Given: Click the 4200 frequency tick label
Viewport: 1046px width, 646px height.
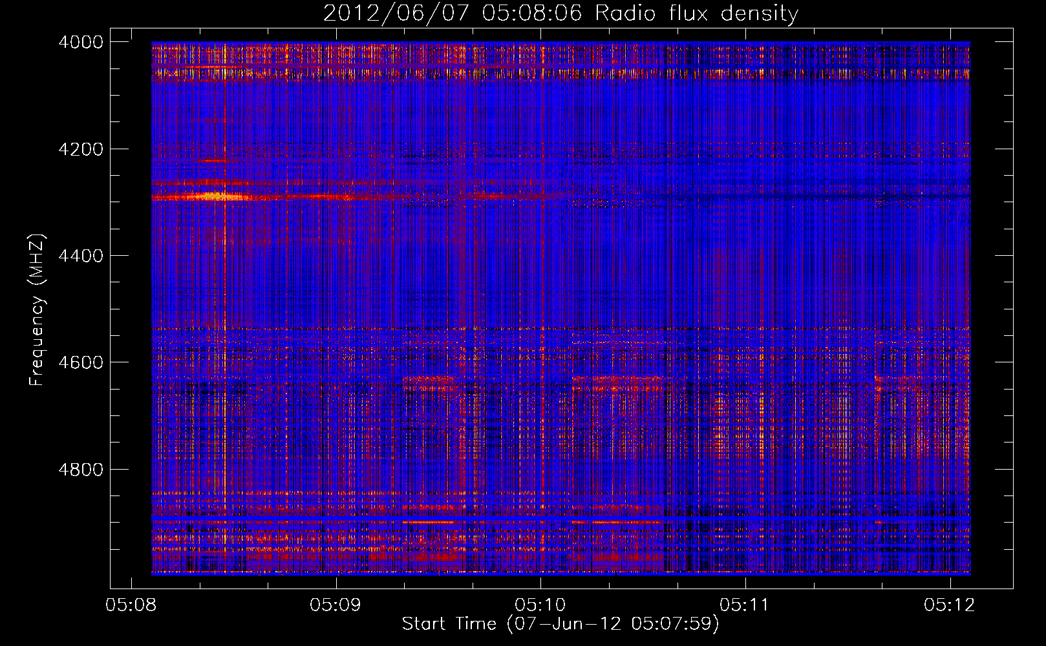Looking at the screenshot, I should pos(81,149).
